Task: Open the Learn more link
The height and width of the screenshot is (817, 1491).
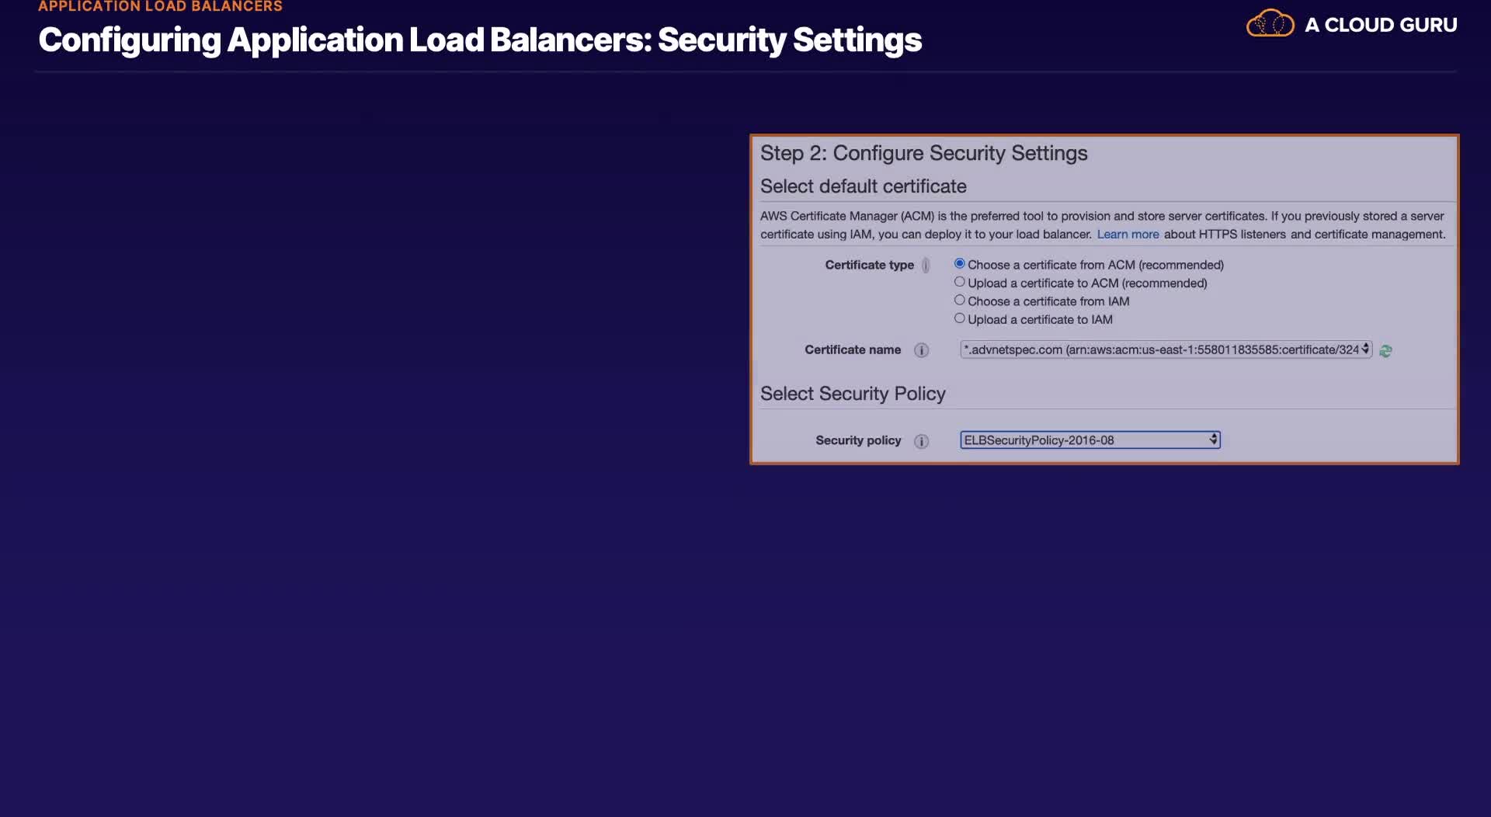Action: point(1128,235)
